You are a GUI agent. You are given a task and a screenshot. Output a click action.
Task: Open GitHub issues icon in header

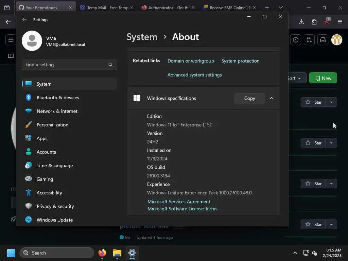tap(296, 40)
